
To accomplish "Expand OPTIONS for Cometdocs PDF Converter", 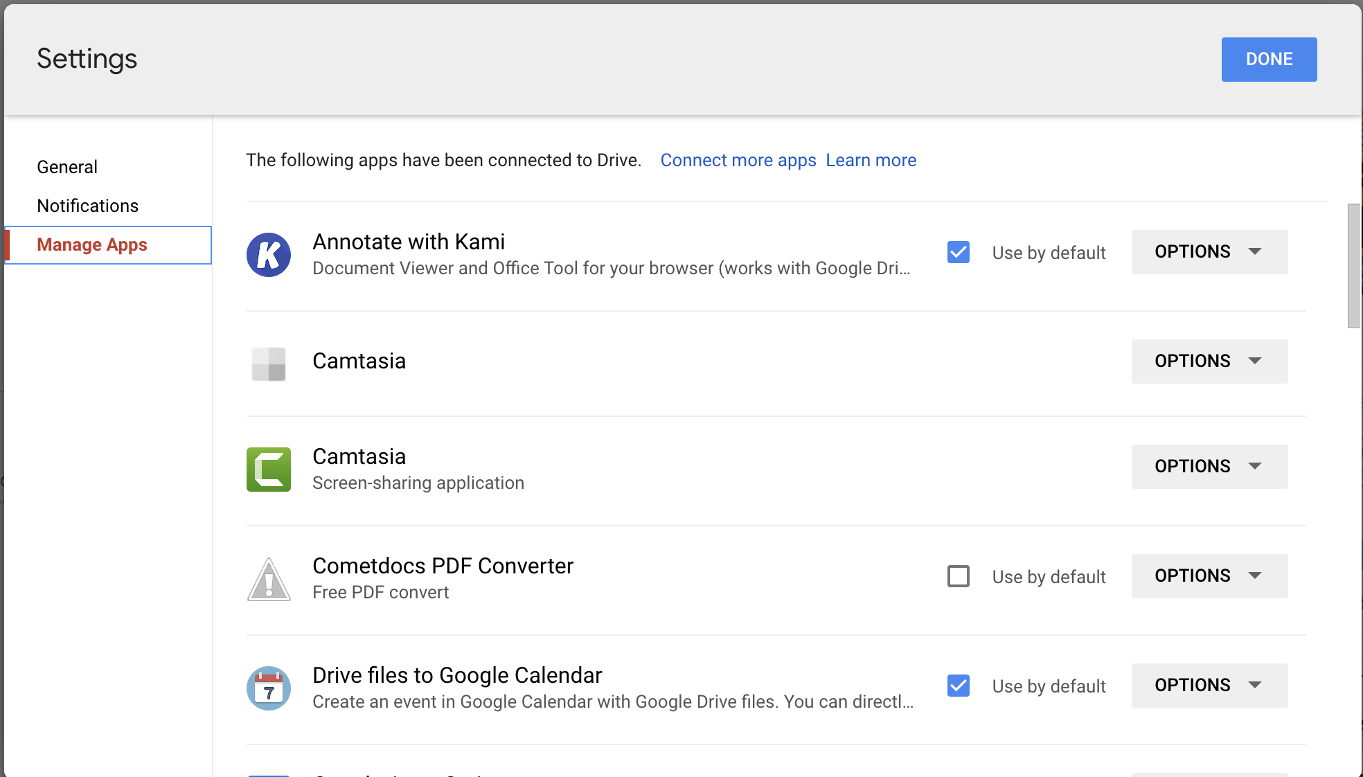I will tap(1208, 575).
